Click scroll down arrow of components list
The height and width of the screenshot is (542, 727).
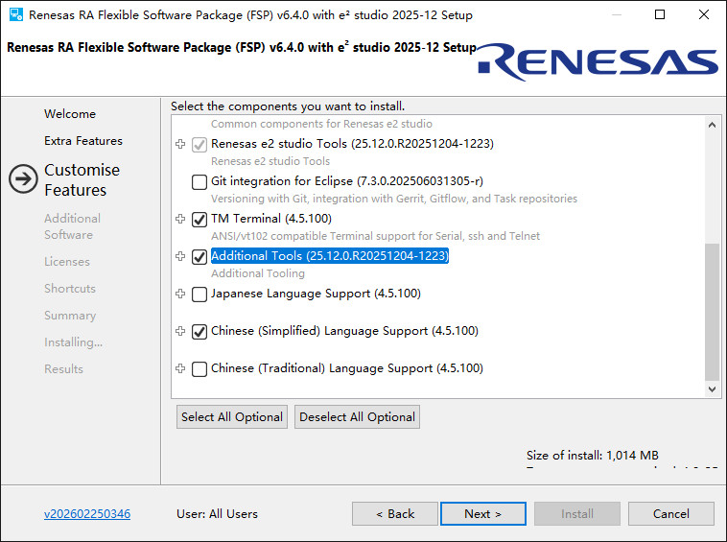point(713,389)
